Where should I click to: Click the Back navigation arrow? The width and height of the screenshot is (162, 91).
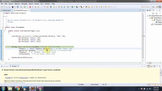[109, 7]
